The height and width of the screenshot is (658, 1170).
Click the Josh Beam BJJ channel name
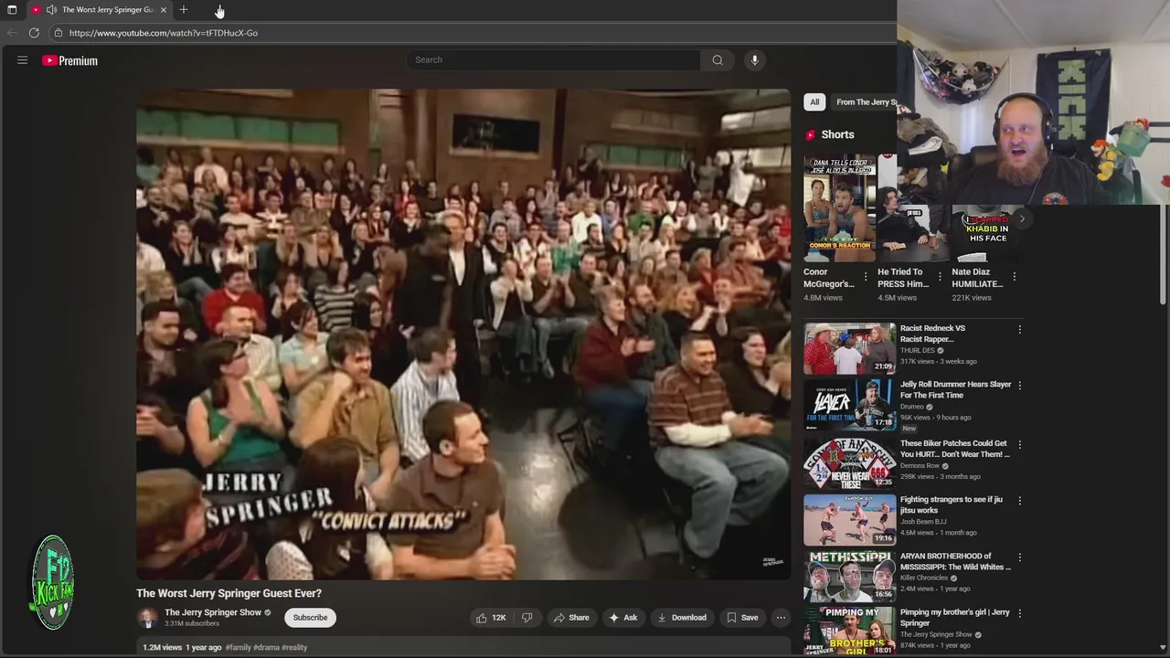click(x=925, y=523)
